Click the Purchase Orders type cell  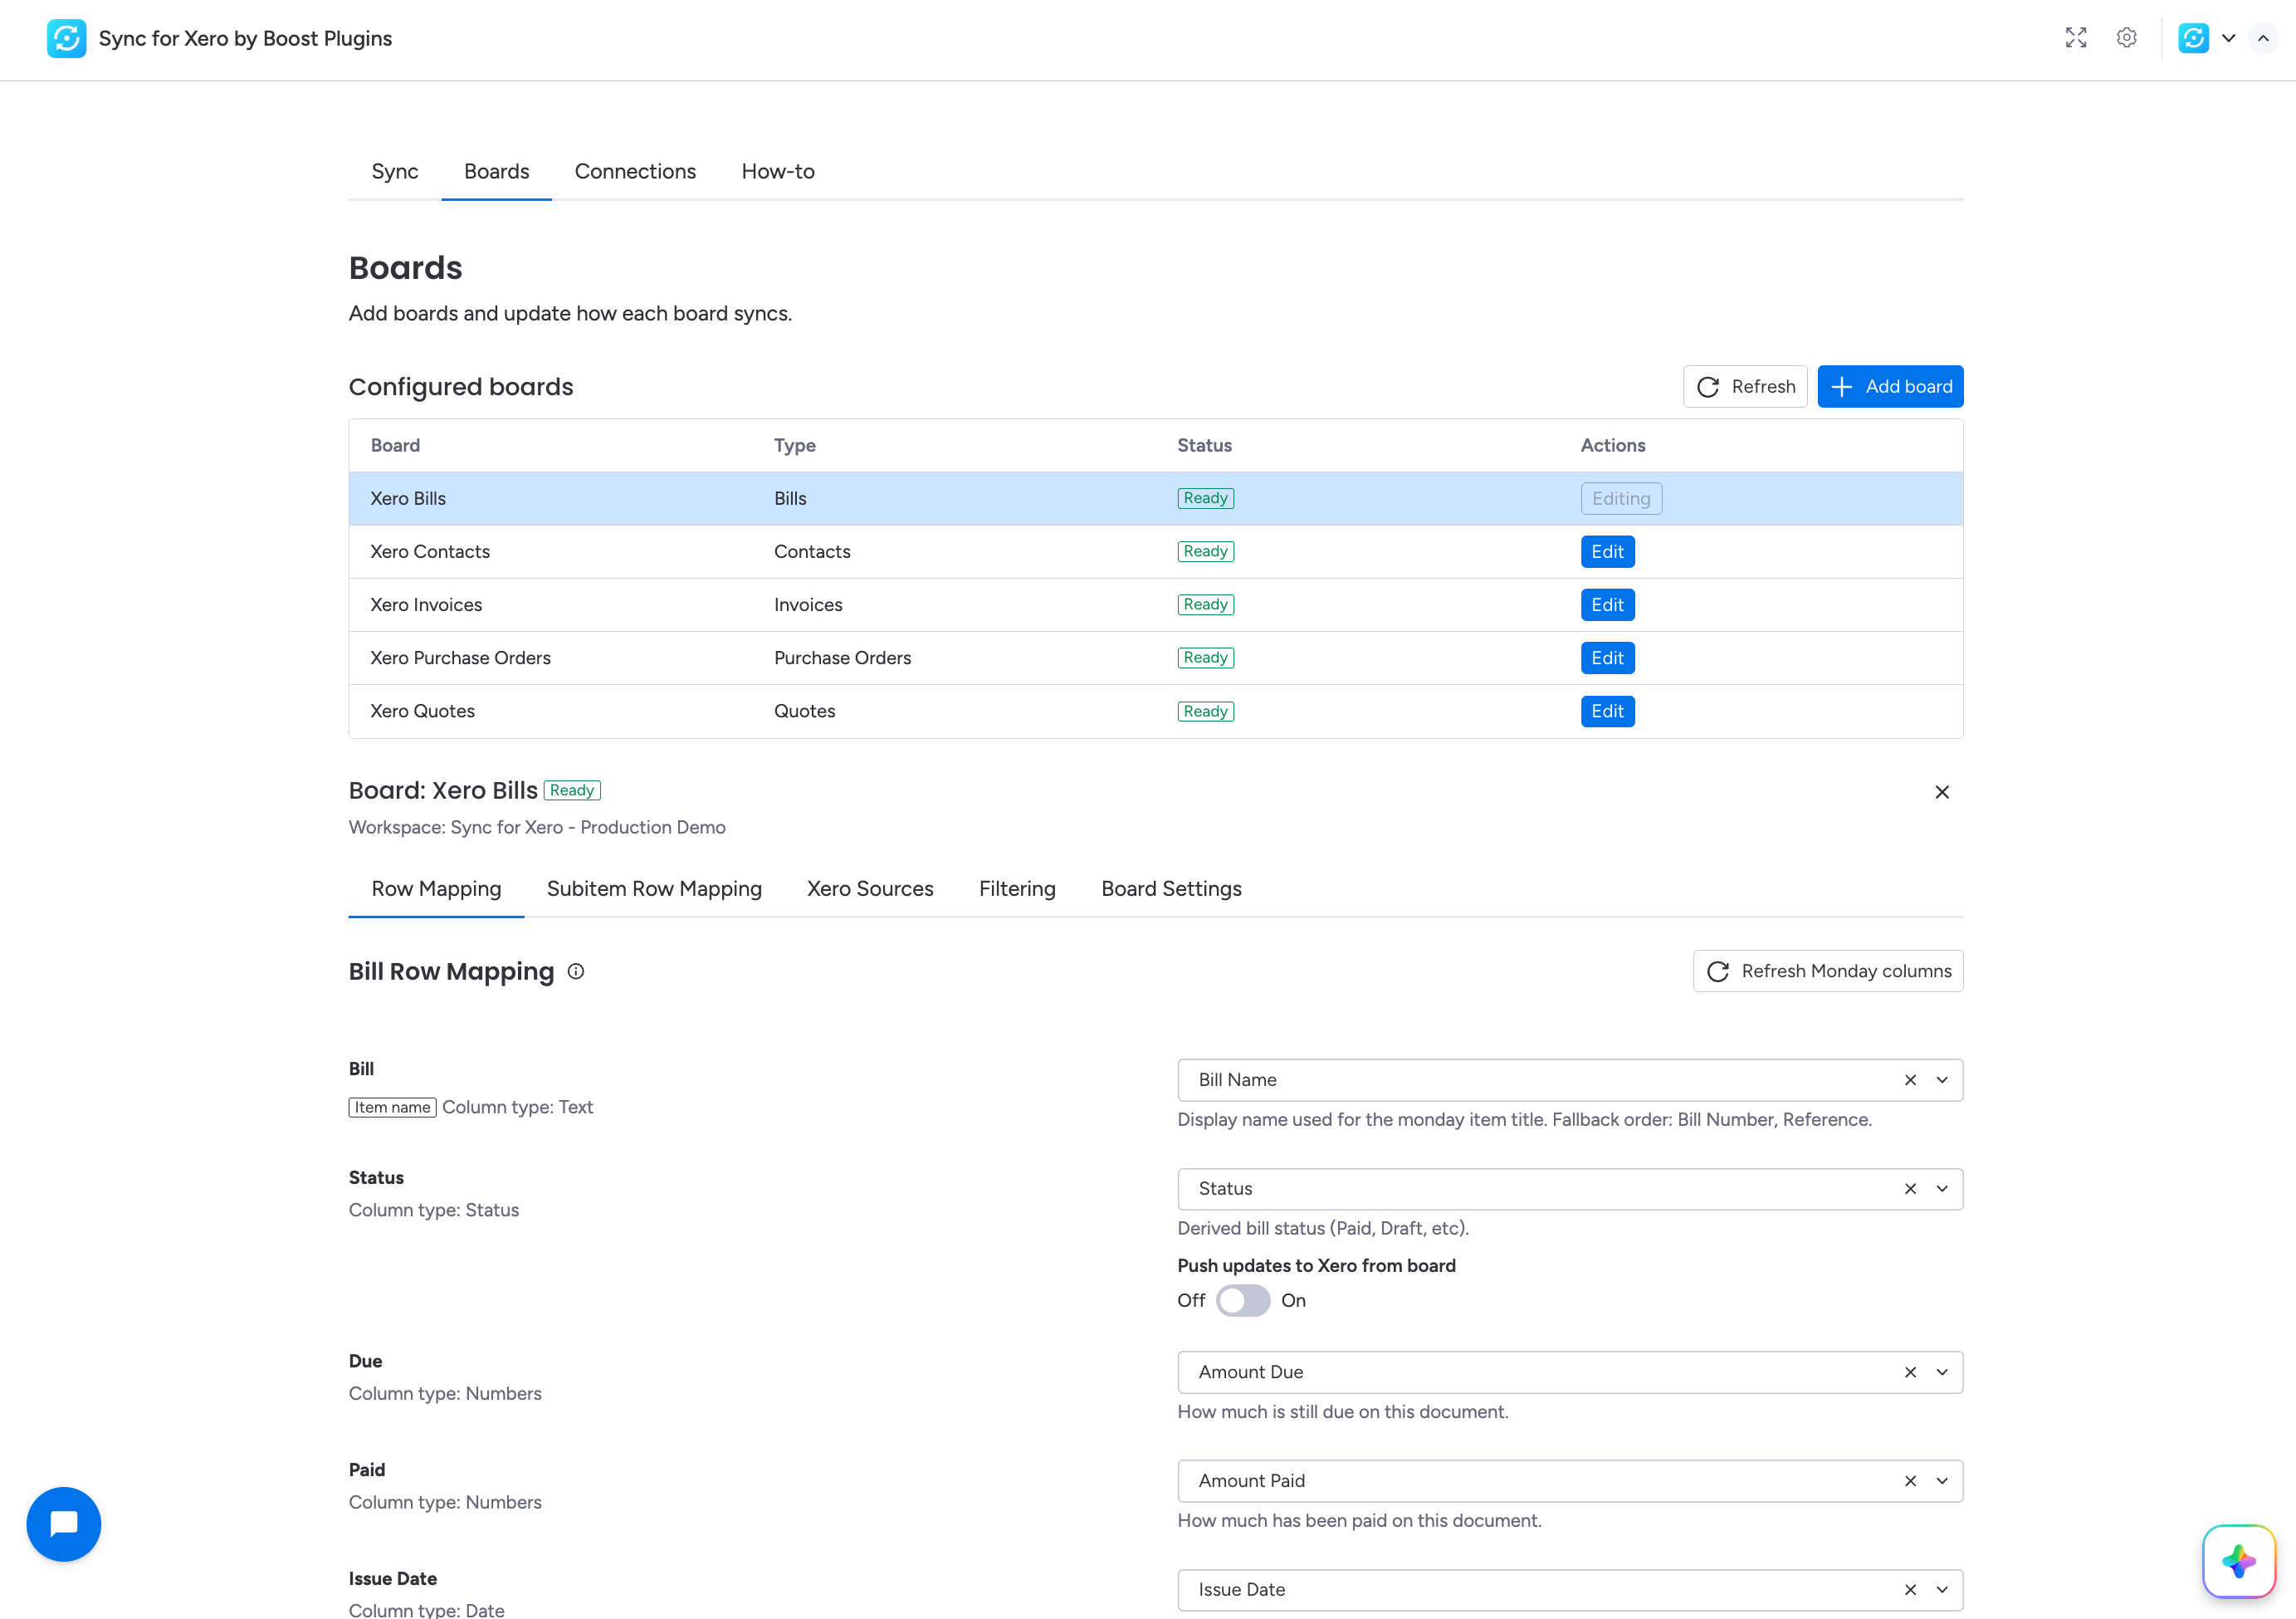point(842,658)
